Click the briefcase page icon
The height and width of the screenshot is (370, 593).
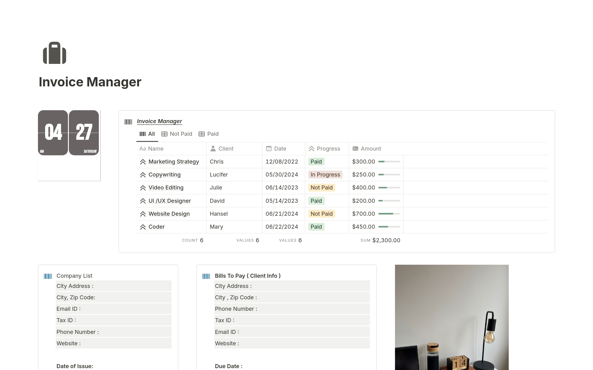54,53
